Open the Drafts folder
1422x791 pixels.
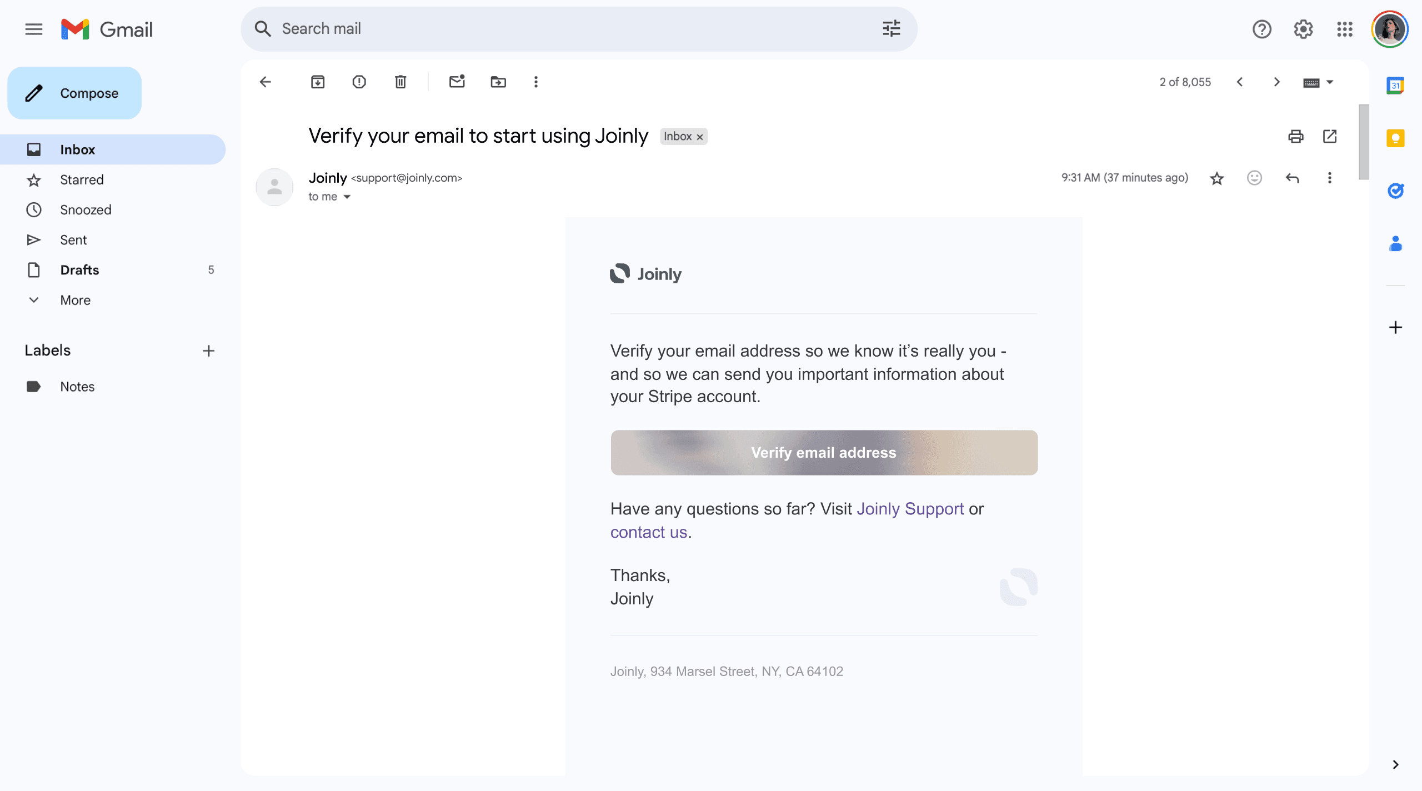[x=79, y=270]
